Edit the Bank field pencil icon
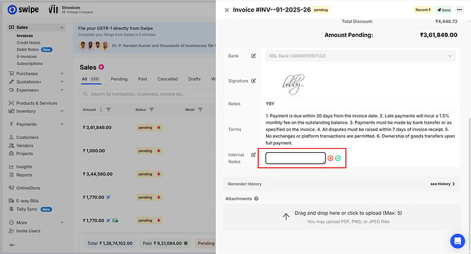This screenshot has height=254, width=471. 253,56
